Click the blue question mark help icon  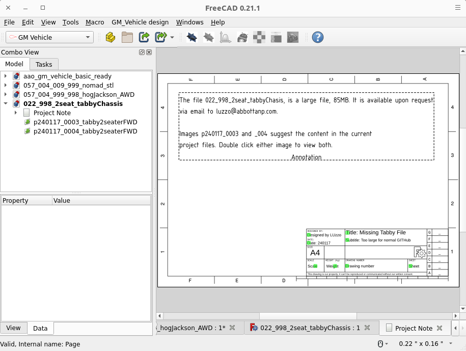point(317,37)
